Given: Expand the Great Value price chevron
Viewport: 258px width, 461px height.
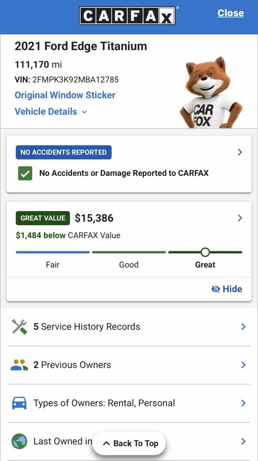Looking at the screenshot, I should pos(240,218).
